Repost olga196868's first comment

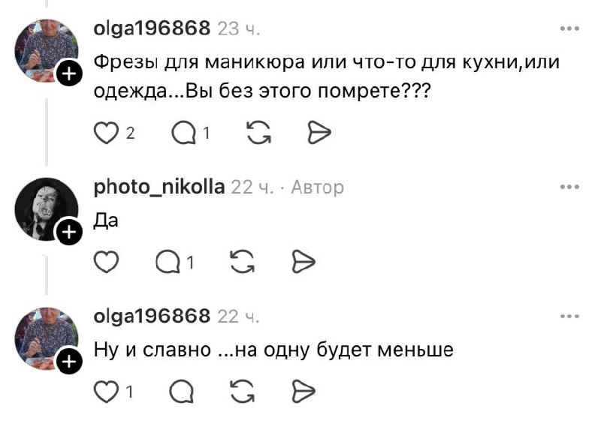[x=259, y=133]
